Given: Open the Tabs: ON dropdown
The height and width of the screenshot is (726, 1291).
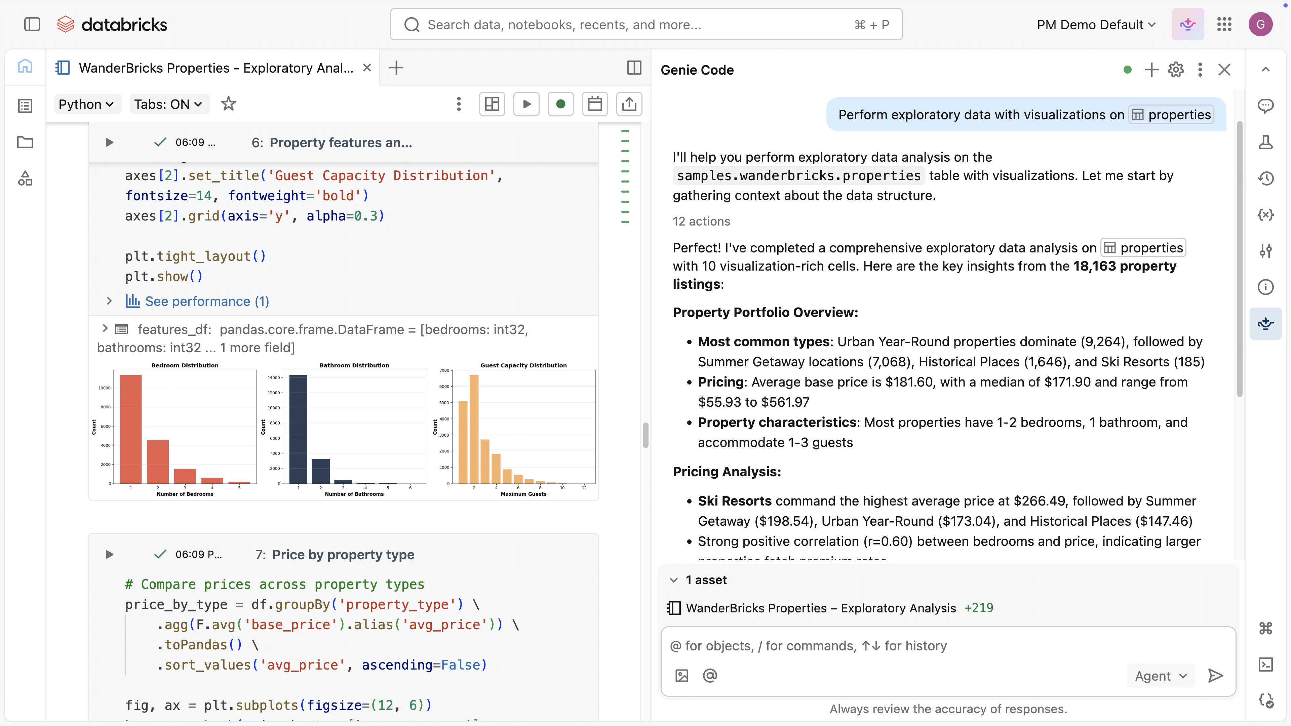Looking at the screenshot, I should coord(169,104).
